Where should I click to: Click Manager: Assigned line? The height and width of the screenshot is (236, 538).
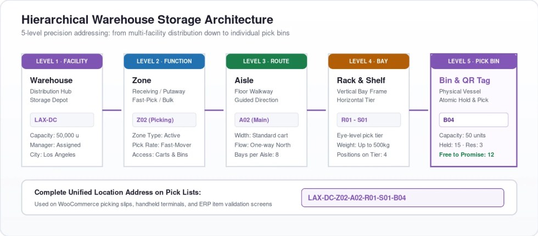pyautogui.click(x=55, y=145)
